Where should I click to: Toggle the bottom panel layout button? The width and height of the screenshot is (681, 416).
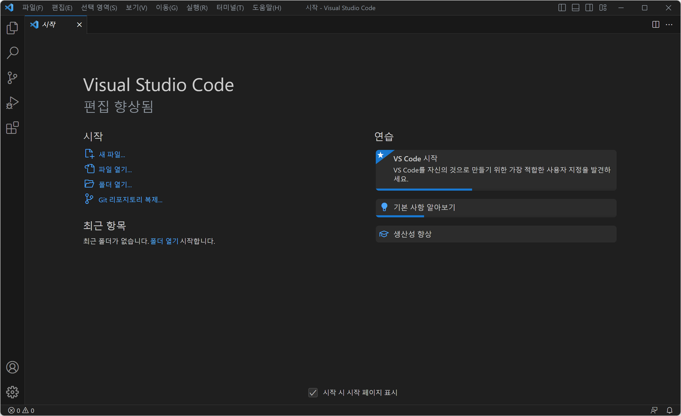(575, 8)
